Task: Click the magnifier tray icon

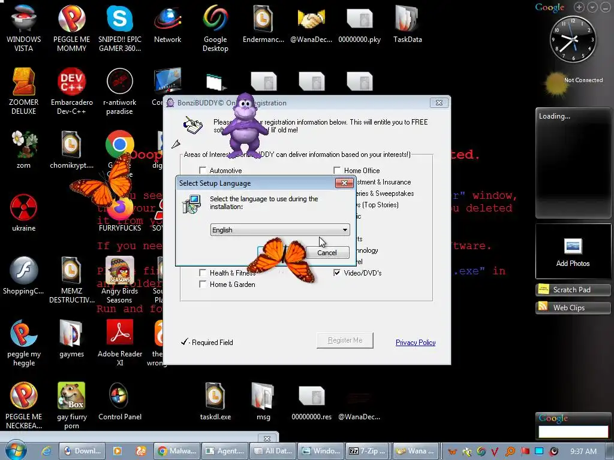Action: [x=510, y=452]
